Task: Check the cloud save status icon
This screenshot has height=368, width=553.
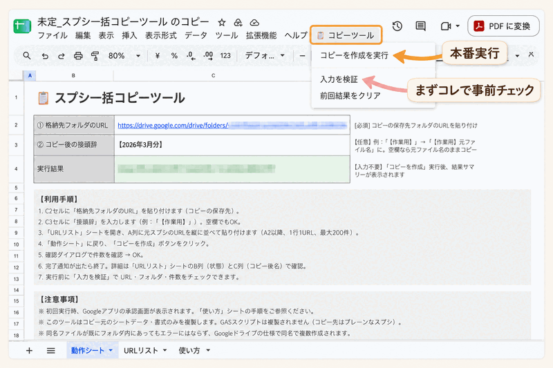Action: [254, 23]
